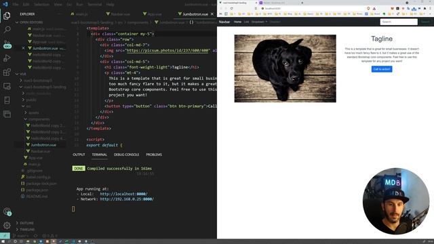The image size is (434, 244).
Task: Open package.json in the file tree
Action: coord(35,190)
